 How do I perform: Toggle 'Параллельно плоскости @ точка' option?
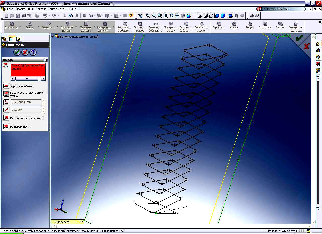(6, 94)
